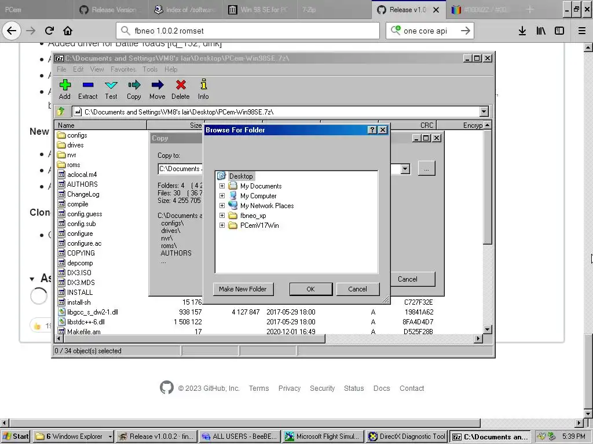
Task: Click the GitHub logo in the page footer
Action: (167, 387)
